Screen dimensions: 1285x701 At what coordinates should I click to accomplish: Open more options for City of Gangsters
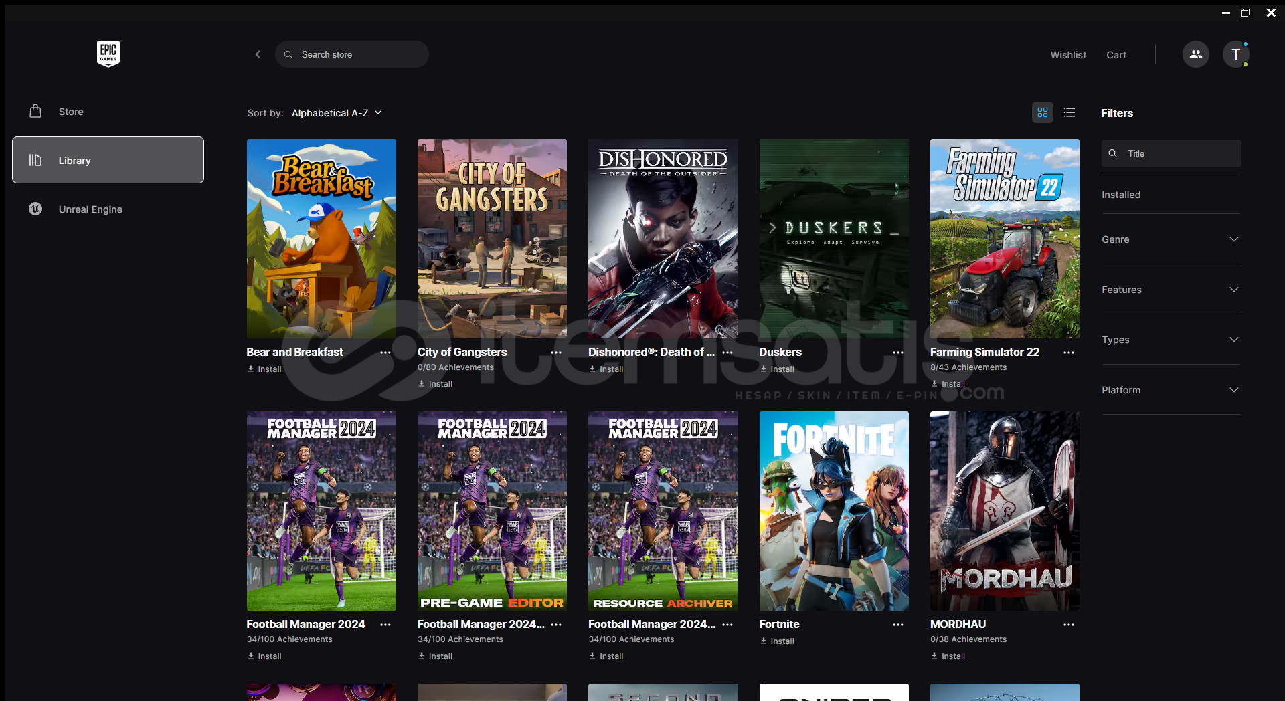coord(556,353)
